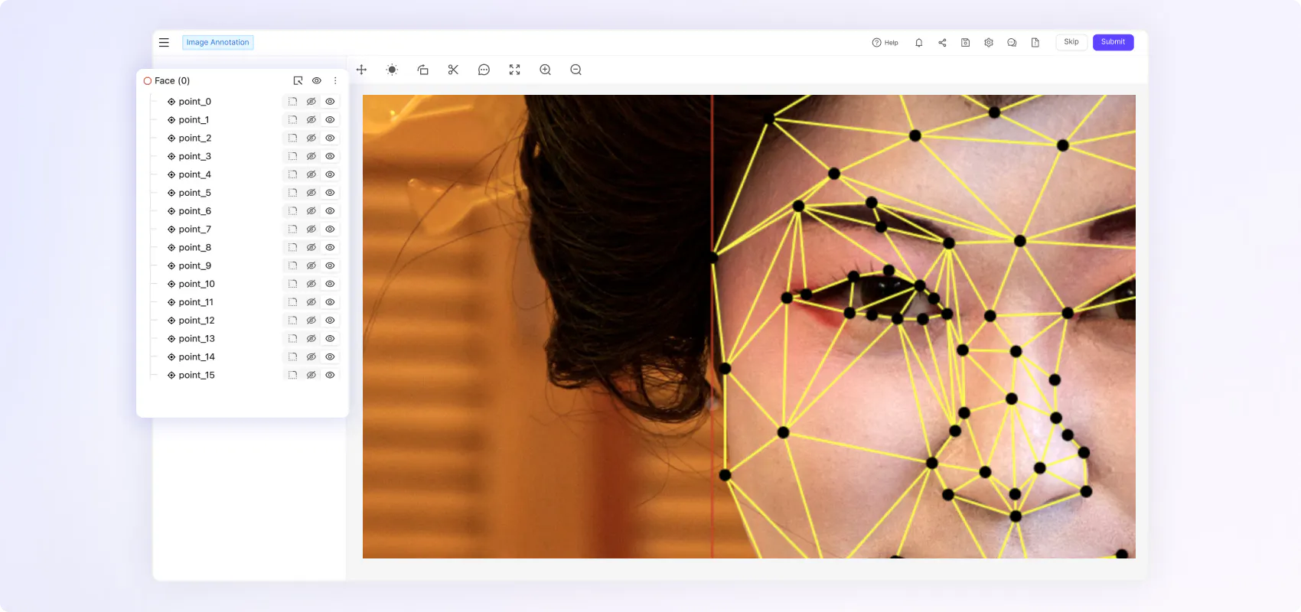Select the comment bubble tool
The image size is (1301, 612).
(x=484, y=70)
